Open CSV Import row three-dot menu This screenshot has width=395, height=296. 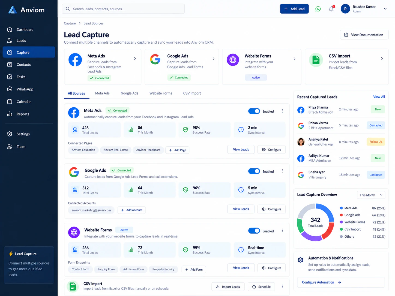pos(282,286)
